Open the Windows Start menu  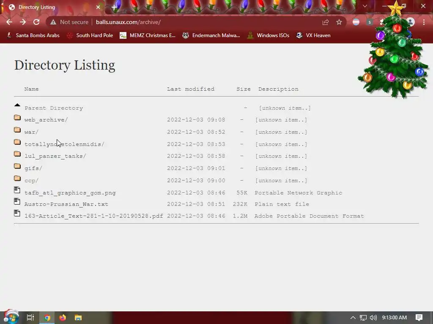[11, 317]
